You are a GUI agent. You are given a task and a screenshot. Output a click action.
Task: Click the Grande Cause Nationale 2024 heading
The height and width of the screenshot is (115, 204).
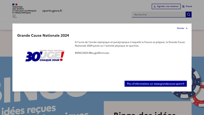pos(43,35)
